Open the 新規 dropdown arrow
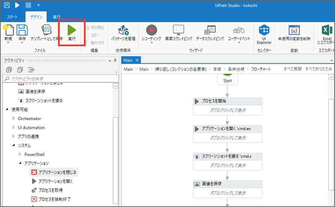Image resolution: width=335 pixels, height=207 pixels. [8, 43]
